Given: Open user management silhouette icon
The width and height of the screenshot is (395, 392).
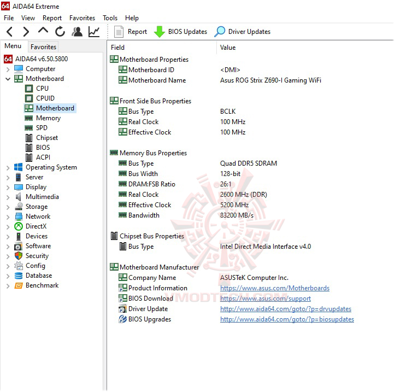Looking at the screenshot, I should point(77,32).
